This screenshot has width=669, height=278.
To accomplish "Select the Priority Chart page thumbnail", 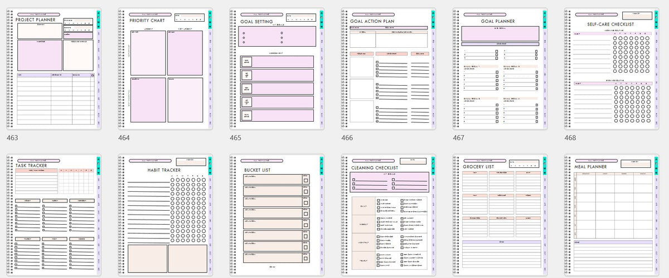I will [x=165, y=69].
